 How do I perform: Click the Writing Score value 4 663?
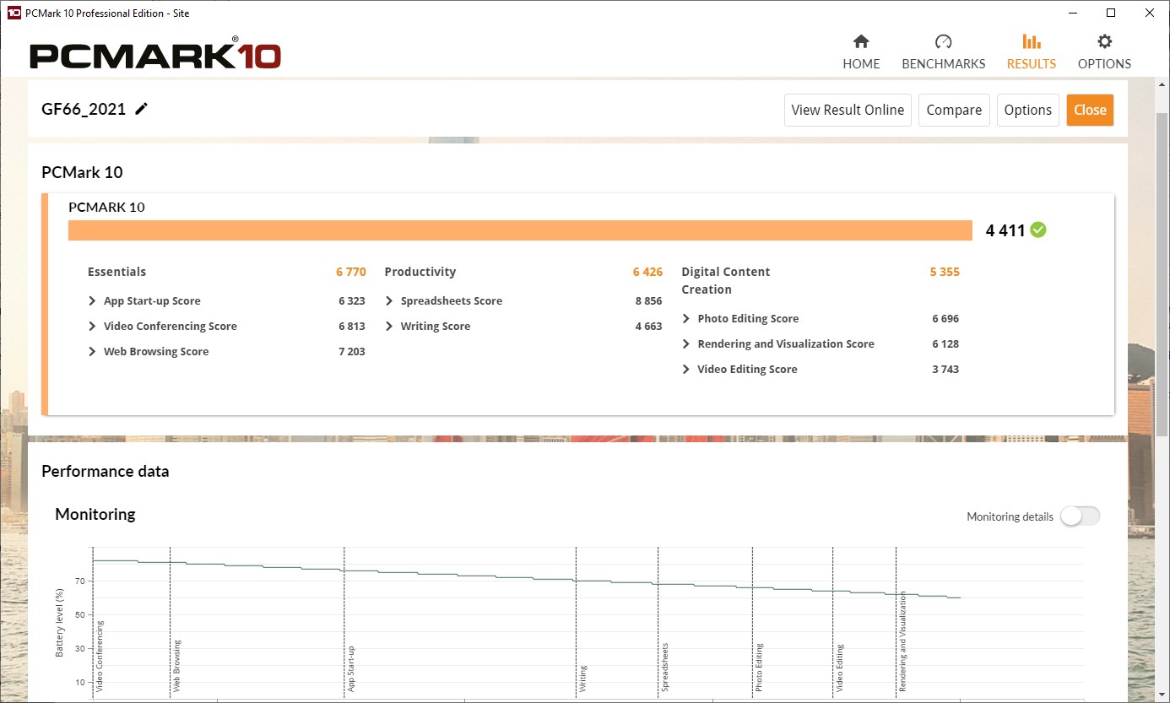pyautogui.click(x=648, y=327)
